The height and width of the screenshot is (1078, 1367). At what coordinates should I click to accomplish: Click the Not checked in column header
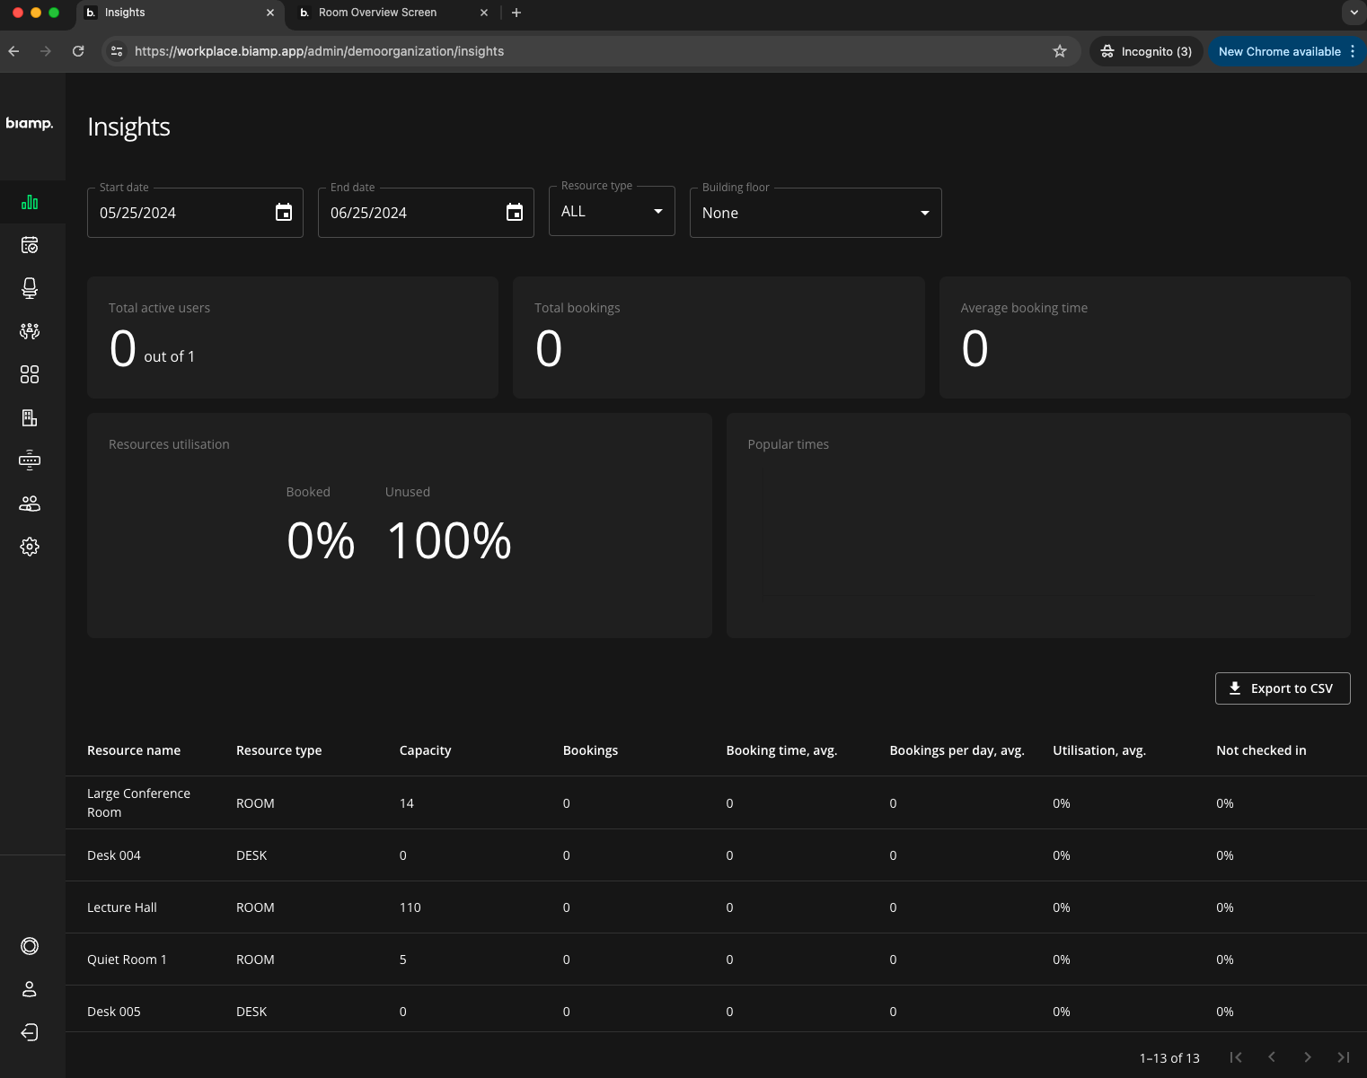coord(1261,750)
